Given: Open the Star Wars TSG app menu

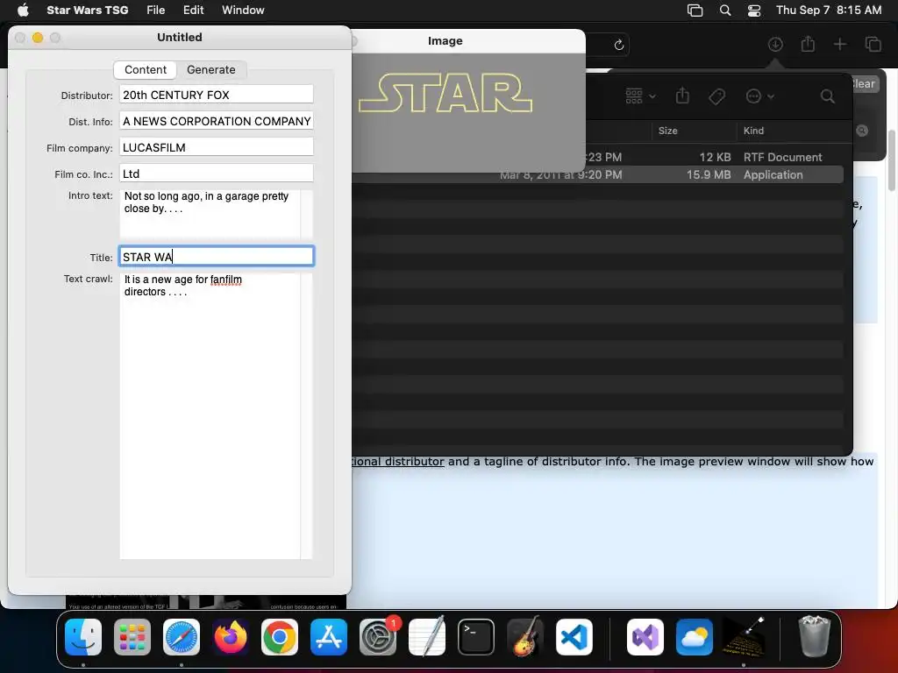Looking at the screenshot, I should pyautogui.click(x=87, y=10).
